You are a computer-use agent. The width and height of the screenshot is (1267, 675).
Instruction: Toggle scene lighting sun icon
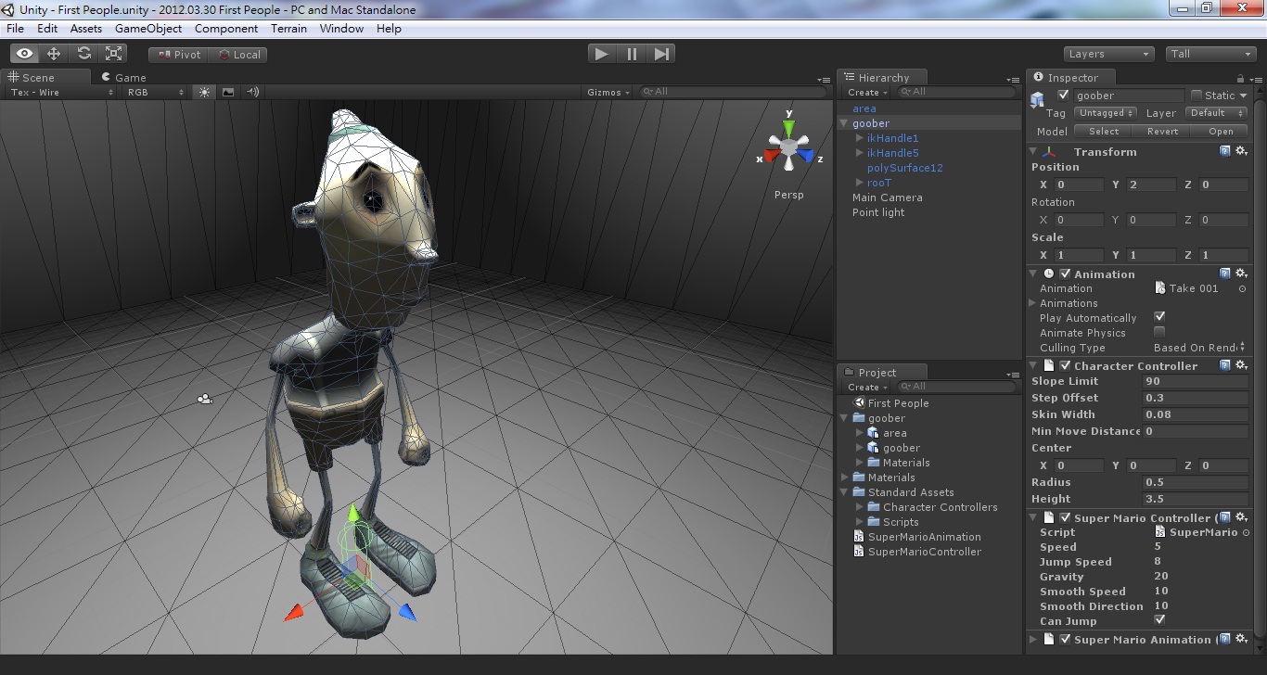pos(204,92)
